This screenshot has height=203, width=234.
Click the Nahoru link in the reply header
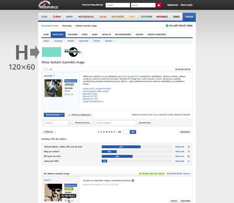click(187, 173)
